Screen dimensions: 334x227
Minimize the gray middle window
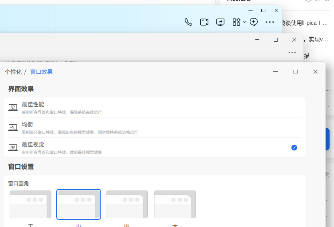257,40
